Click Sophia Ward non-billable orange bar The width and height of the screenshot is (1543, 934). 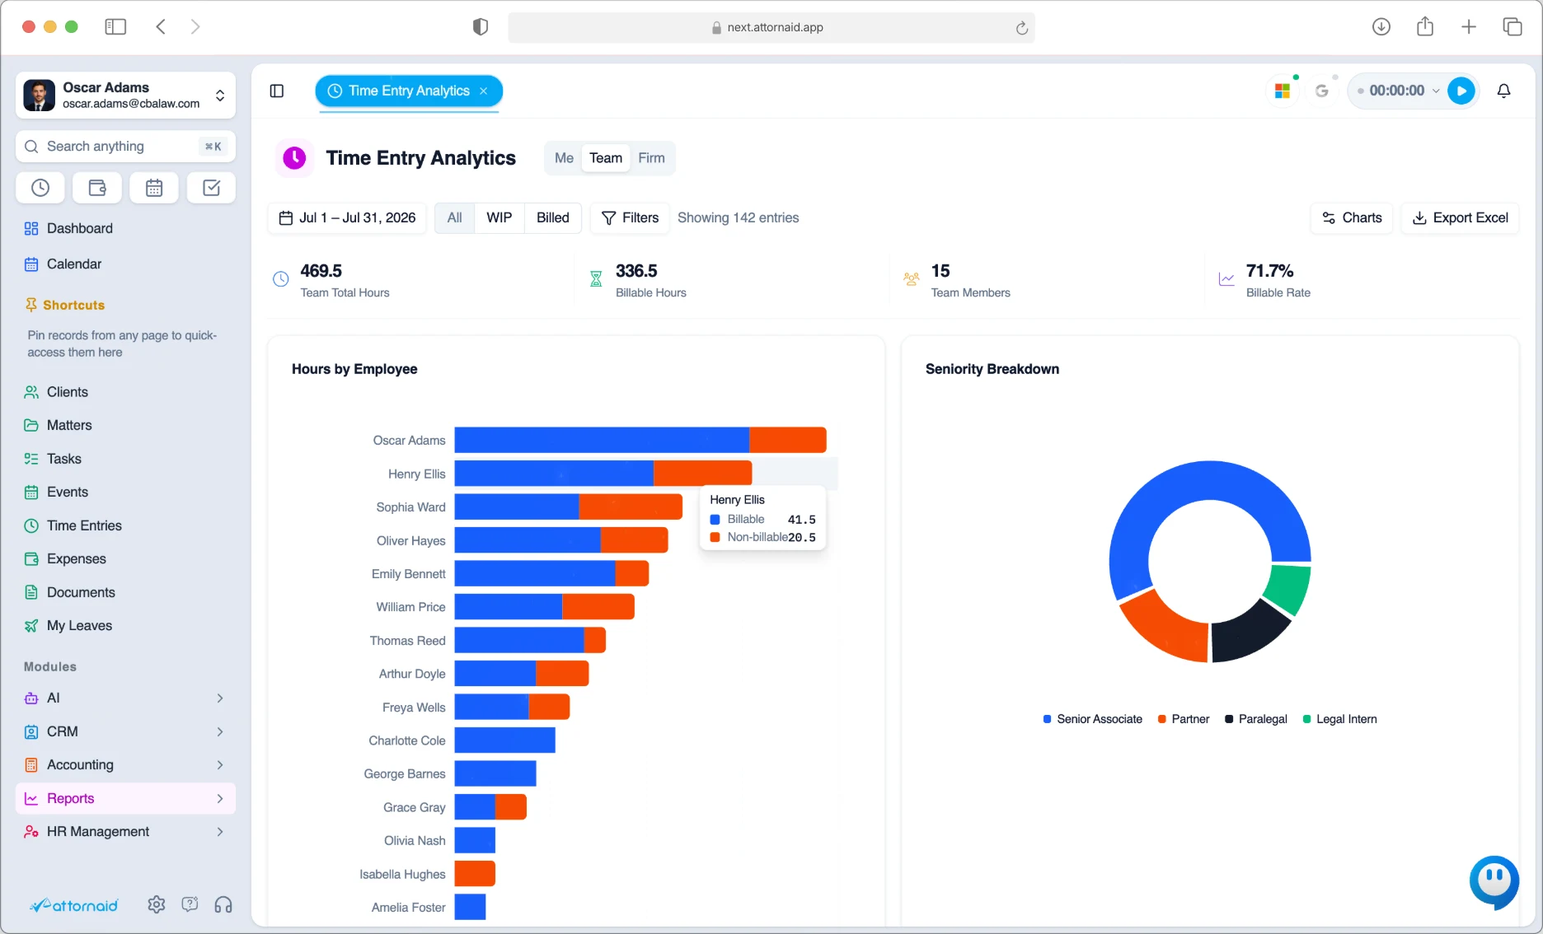click(631, 507)
